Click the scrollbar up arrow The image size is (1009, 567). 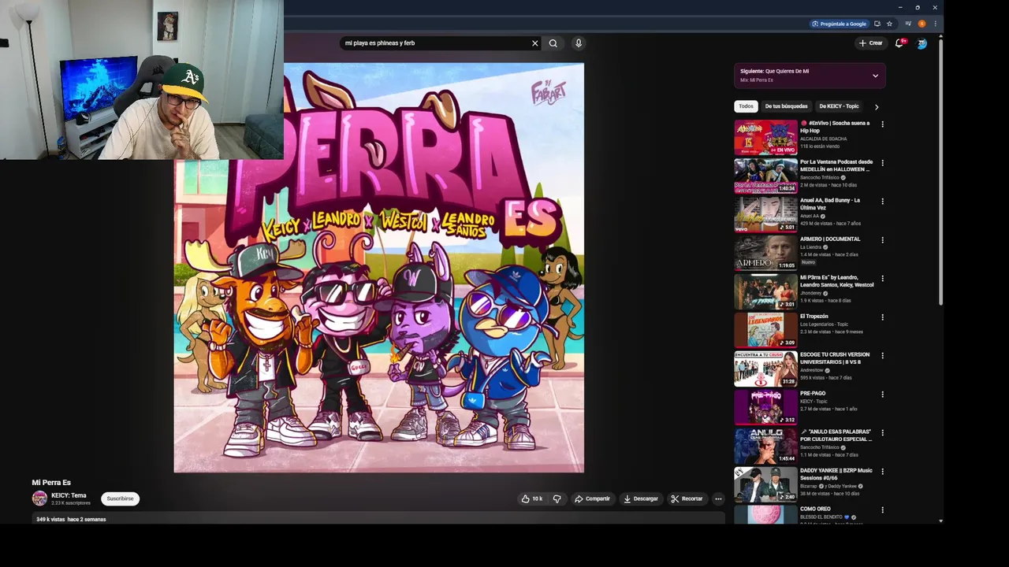click(940, 36)
